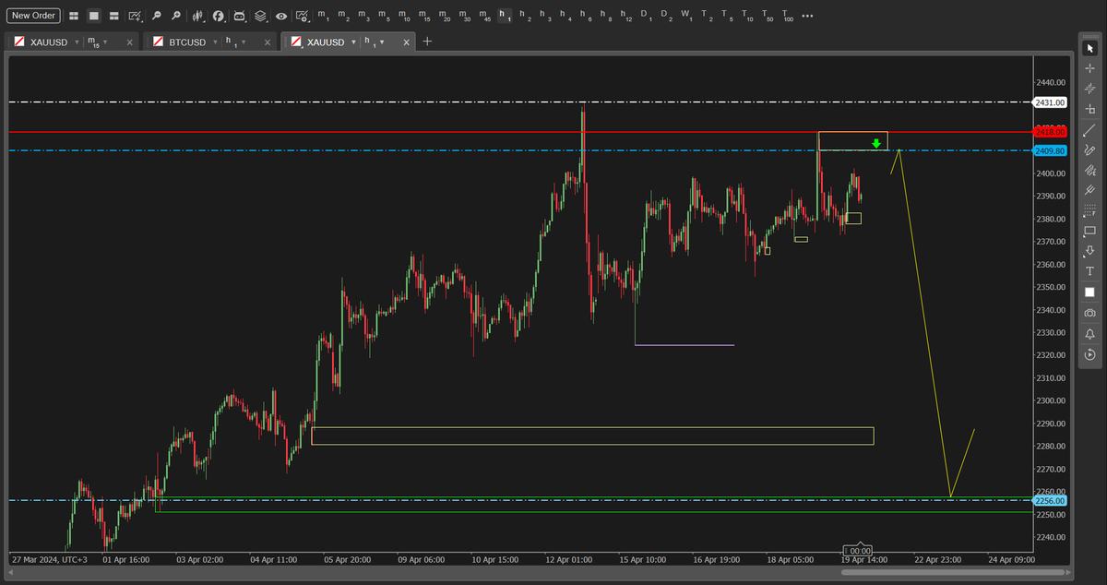Switch timeframe to m5

[x=384, y=17]
